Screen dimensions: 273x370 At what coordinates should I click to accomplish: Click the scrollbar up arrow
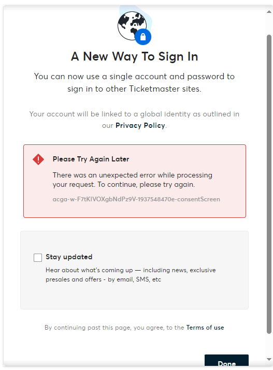[x=269, y=11]
